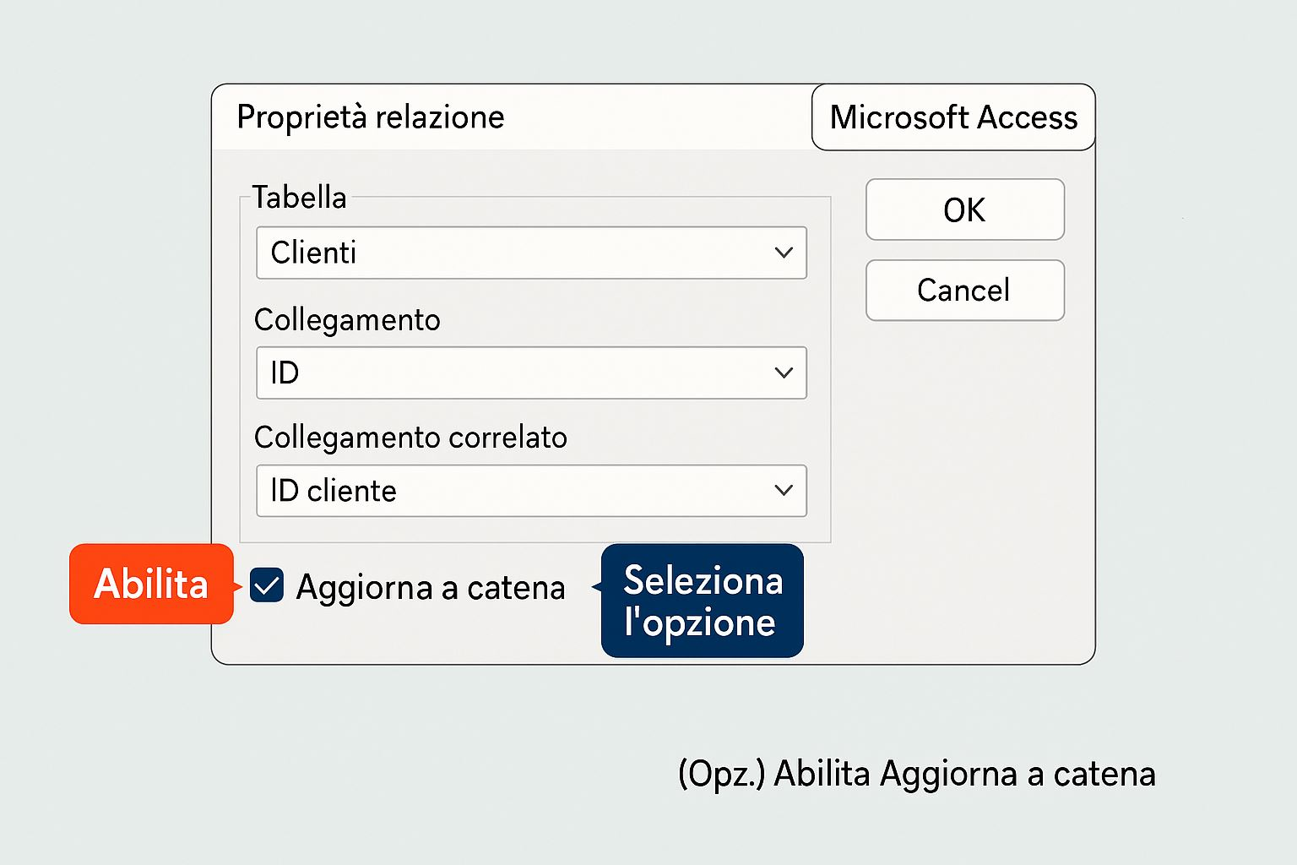Click the Tabella group label

click(x=300, y=198)
